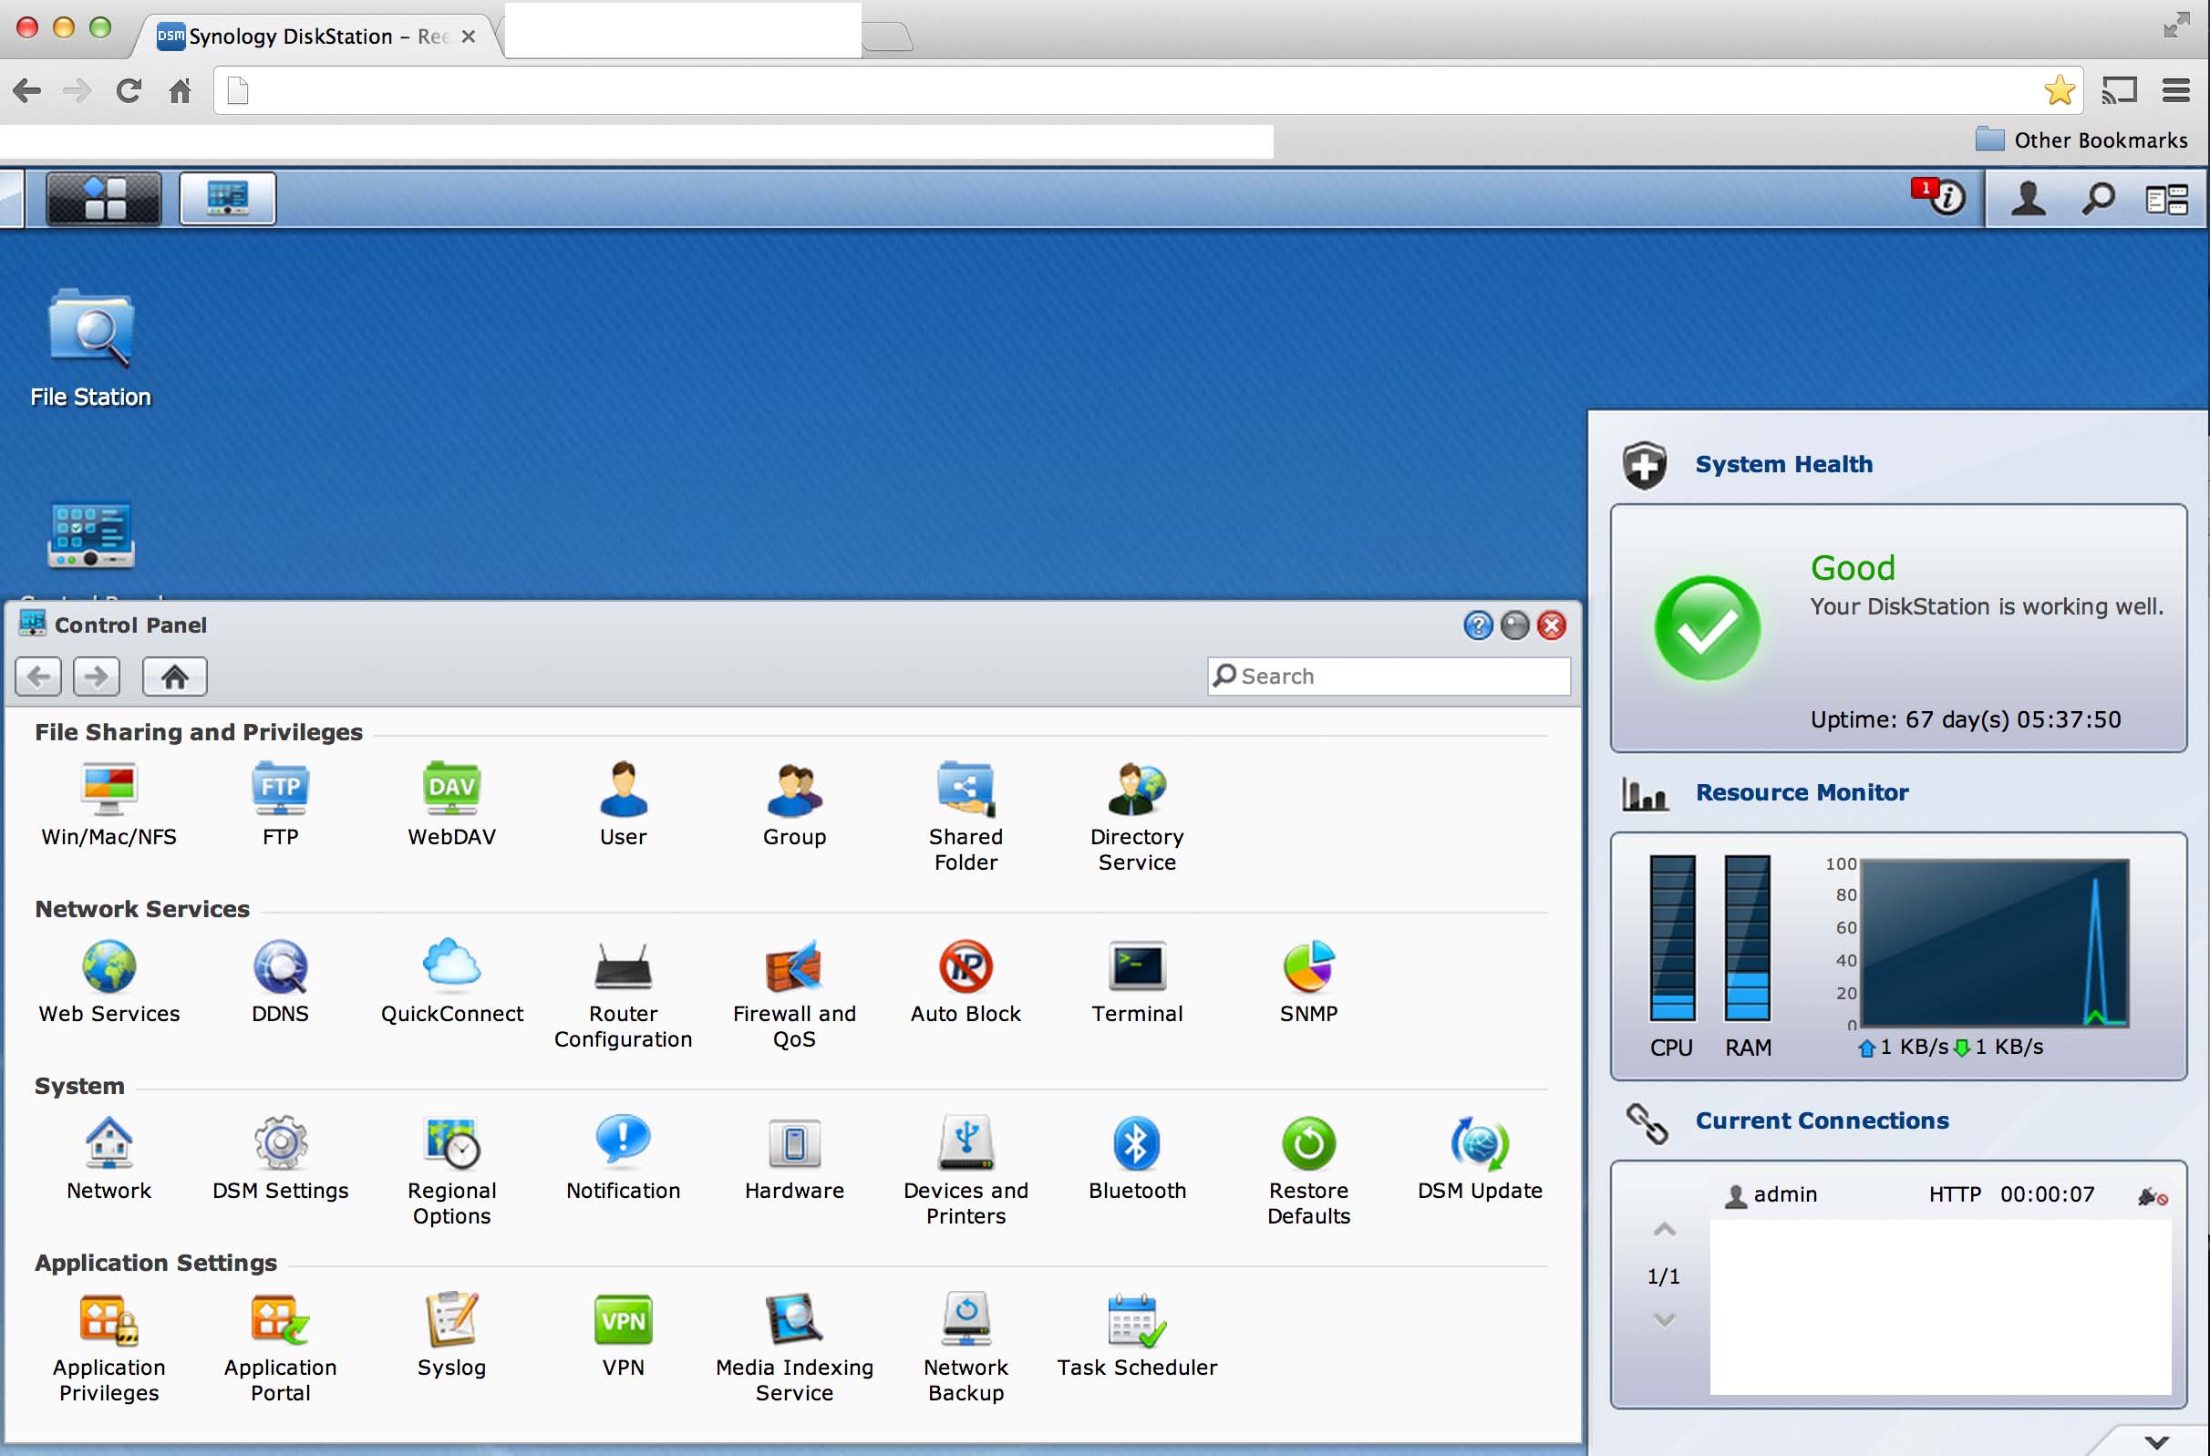Open the Control Panel help button
The height and width of the screenshot is (1456, 2210).
point(1477,625)
